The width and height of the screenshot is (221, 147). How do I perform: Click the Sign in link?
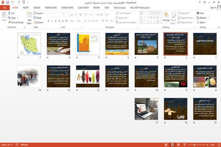(x=213, y=8)
